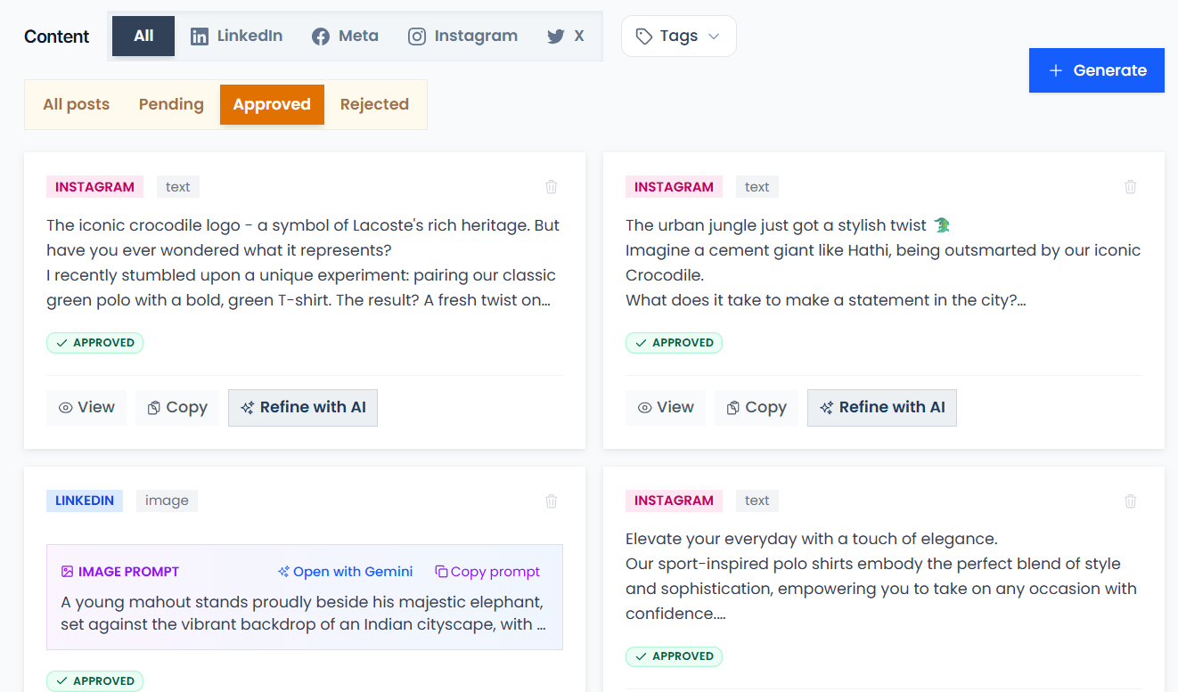Image resolution: width=1178 pixels, height=692 pixels.
Task: Click eye icon on crocodile post View
Action: [x=65, y=408]
